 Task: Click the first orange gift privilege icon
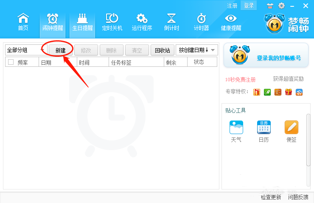(257, 92)
